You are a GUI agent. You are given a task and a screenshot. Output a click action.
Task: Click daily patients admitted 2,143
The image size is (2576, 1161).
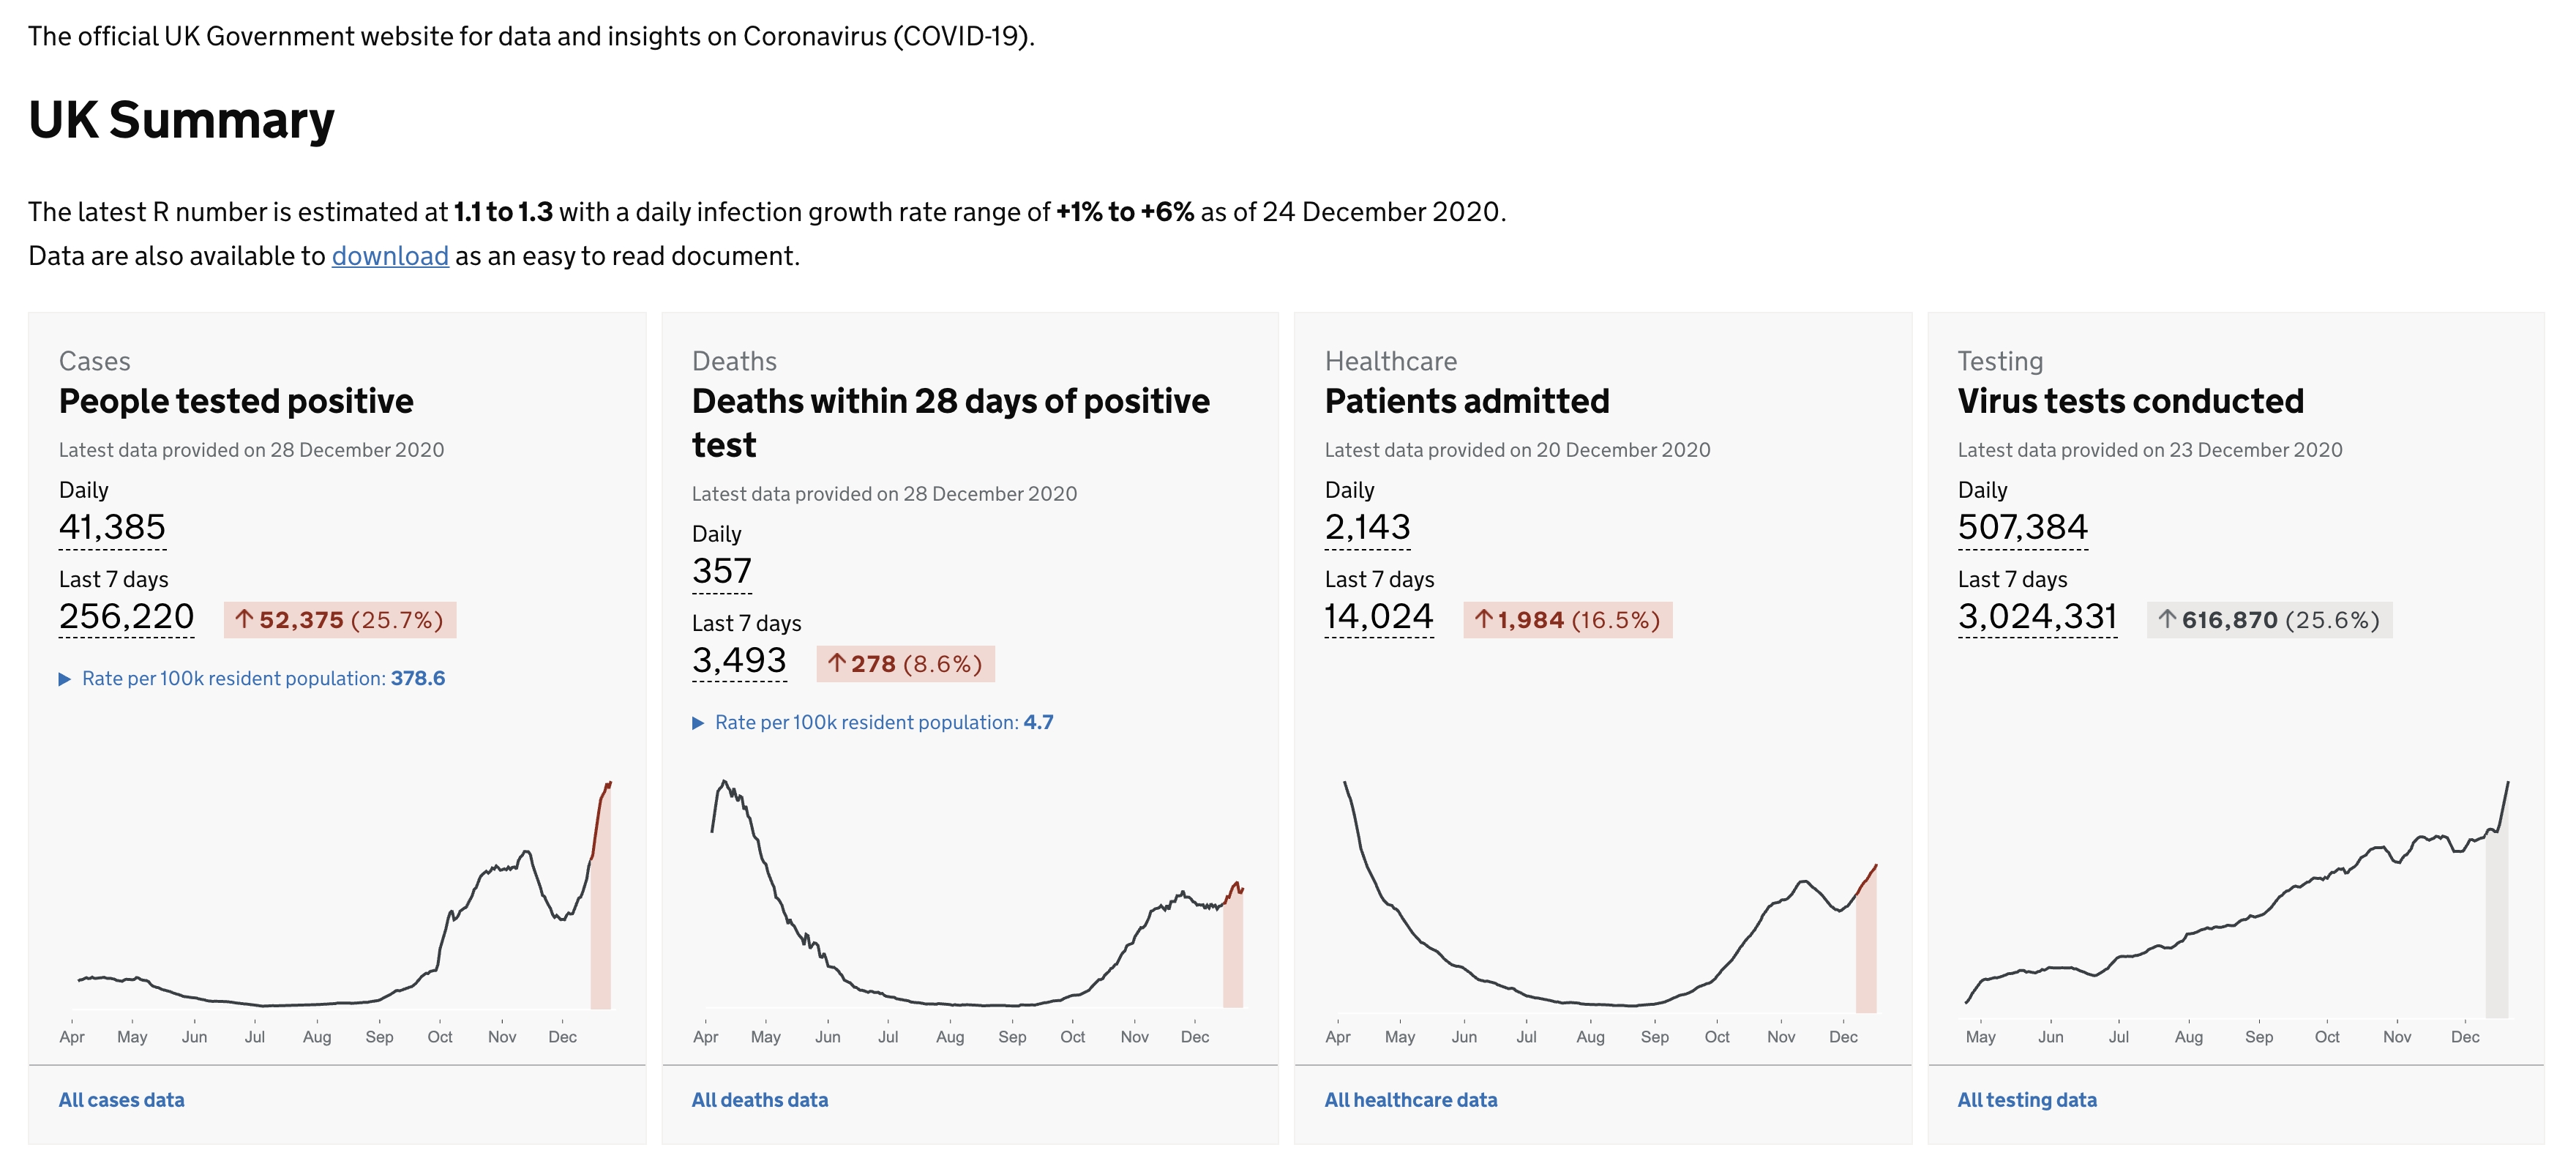tap(1367, 527)
